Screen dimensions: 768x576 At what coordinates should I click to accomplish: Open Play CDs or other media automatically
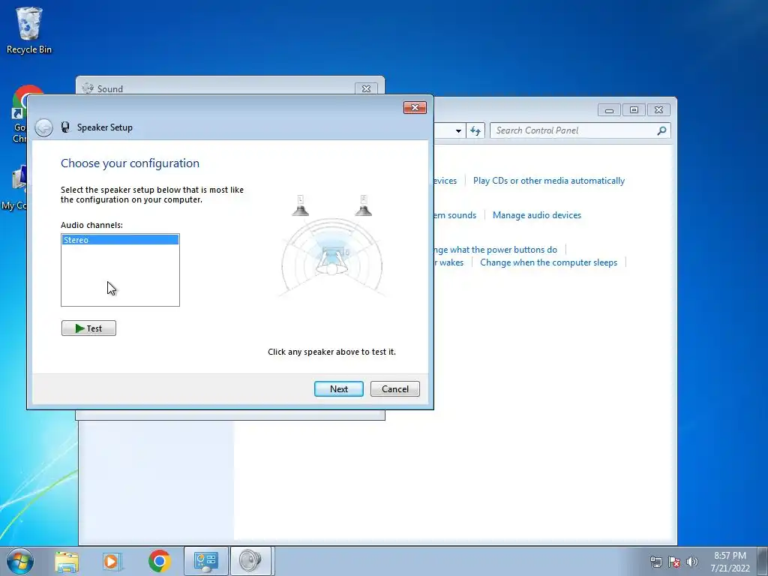pos(548,181)
